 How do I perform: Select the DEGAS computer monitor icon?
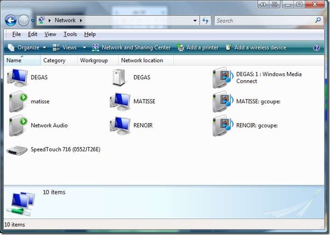click(17, 77)
